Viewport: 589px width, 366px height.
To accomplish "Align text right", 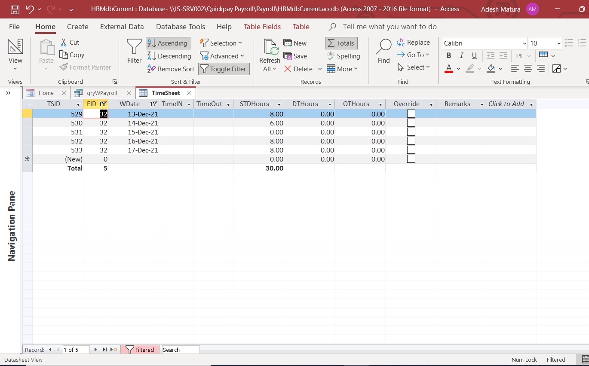I will (541, 68).
